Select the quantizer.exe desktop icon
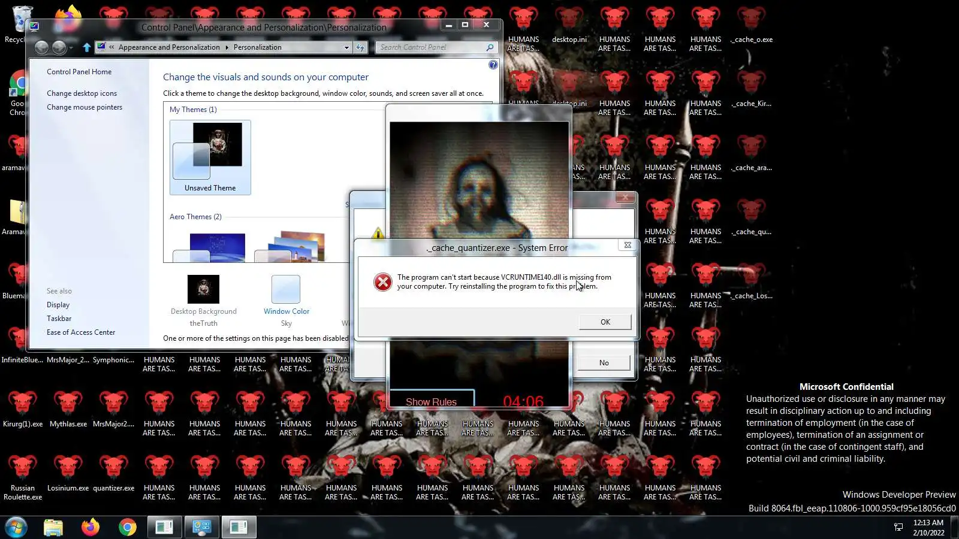Viewport: 959px width, 539px height. 114,474
